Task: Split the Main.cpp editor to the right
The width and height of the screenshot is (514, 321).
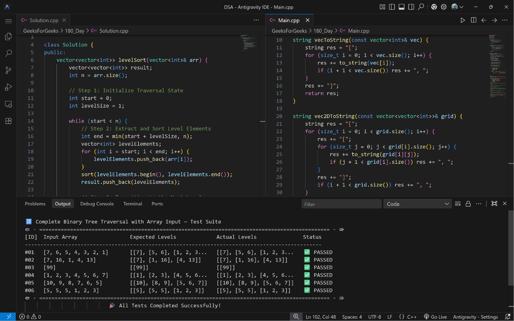Action: (x=473, y=20)
